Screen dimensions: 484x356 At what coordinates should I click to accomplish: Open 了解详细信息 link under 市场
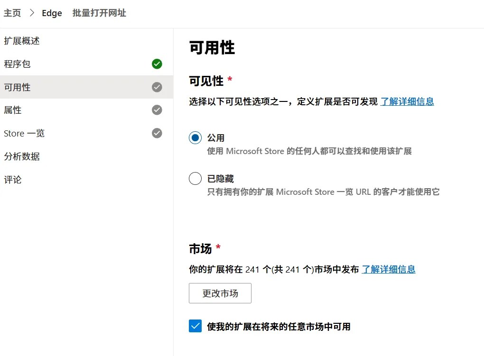point(389,269)
